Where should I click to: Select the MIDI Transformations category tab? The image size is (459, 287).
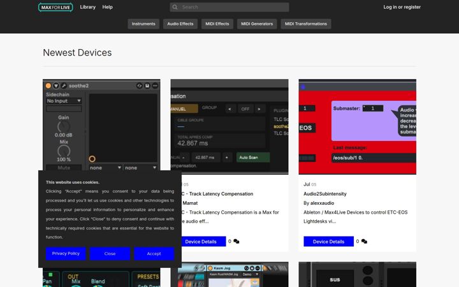pyautogui.click(x=306, y=24)
